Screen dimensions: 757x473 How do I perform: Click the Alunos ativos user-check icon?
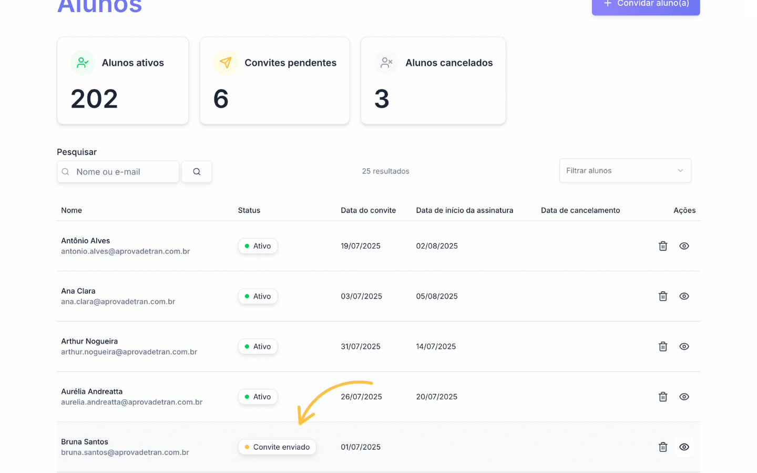pyautogui.click(x=83, y=63)
